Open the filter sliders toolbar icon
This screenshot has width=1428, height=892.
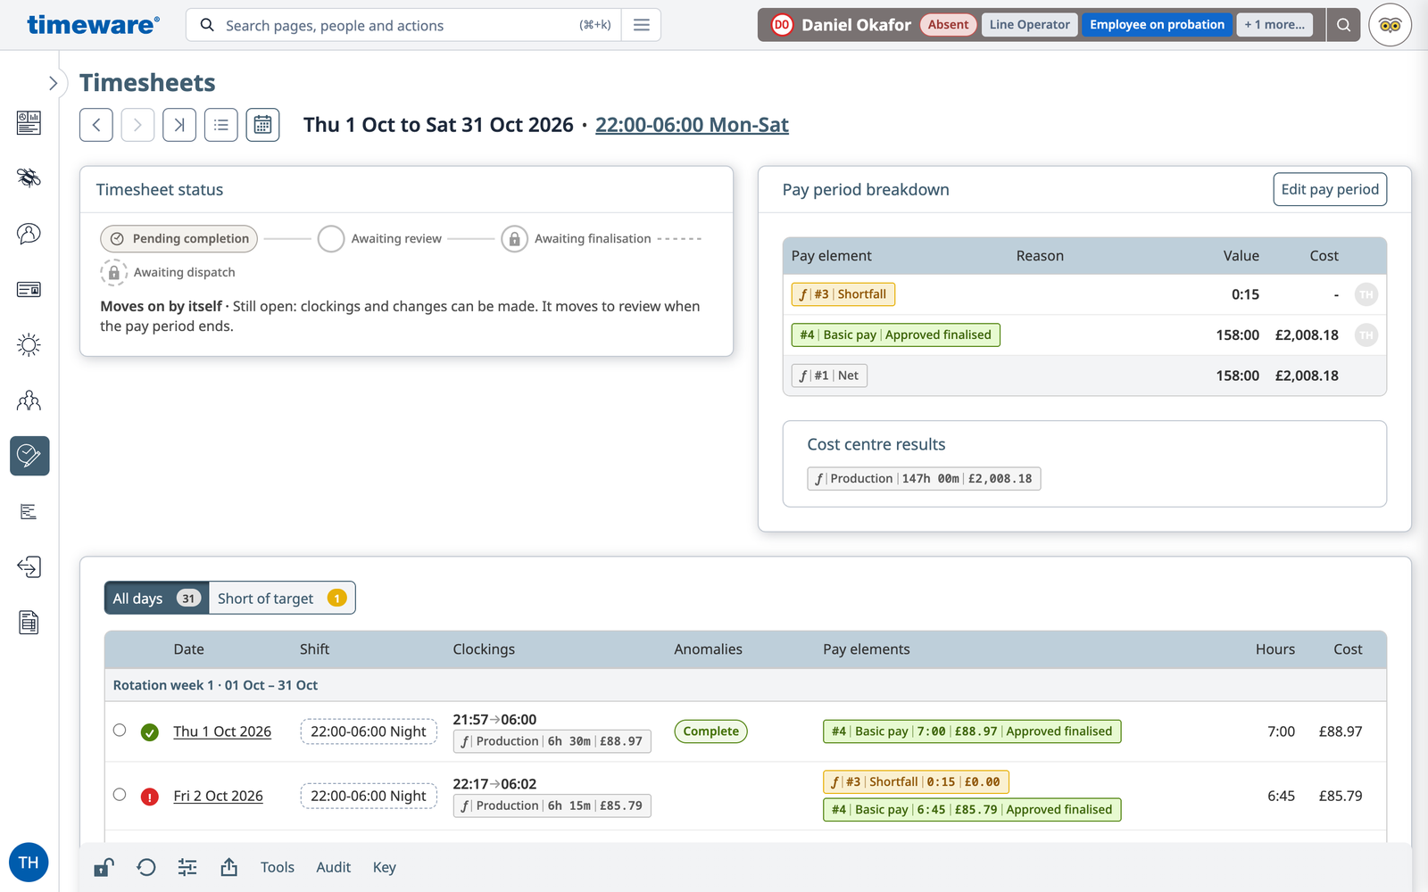coord(187,867)
